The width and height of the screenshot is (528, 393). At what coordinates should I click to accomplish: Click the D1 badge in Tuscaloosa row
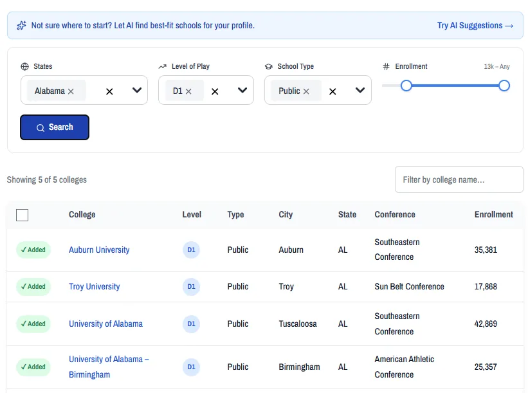191,324
